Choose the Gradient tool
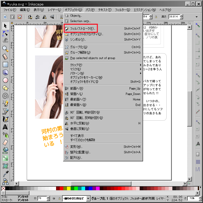Screen dimensions: 203x203 point(5,158)
